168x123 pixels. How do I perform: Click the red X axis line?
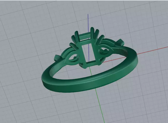pyautogui.click(x=152, y=50)
